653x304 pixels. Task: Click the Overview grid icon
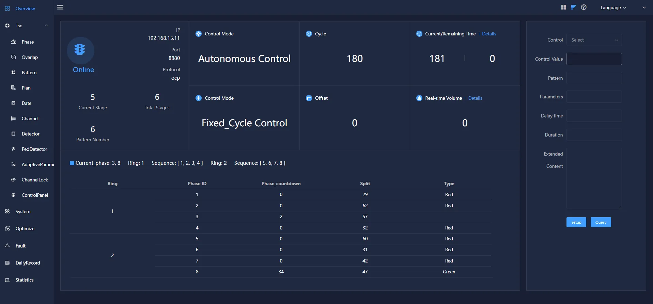pyautogui.click(x=7, y=9)
